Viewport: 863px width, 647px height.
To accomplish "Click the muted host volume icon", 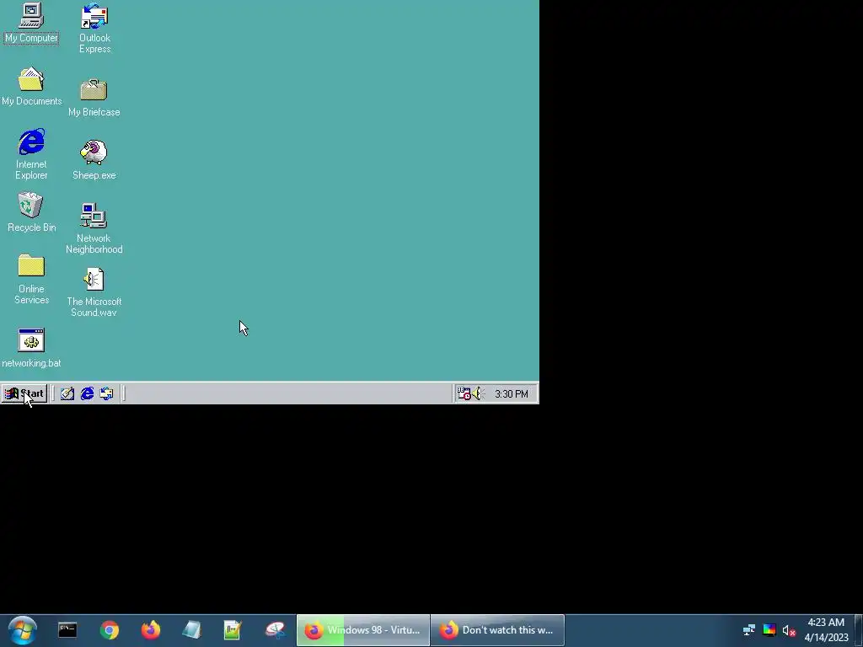I will (x=789, y=630).
